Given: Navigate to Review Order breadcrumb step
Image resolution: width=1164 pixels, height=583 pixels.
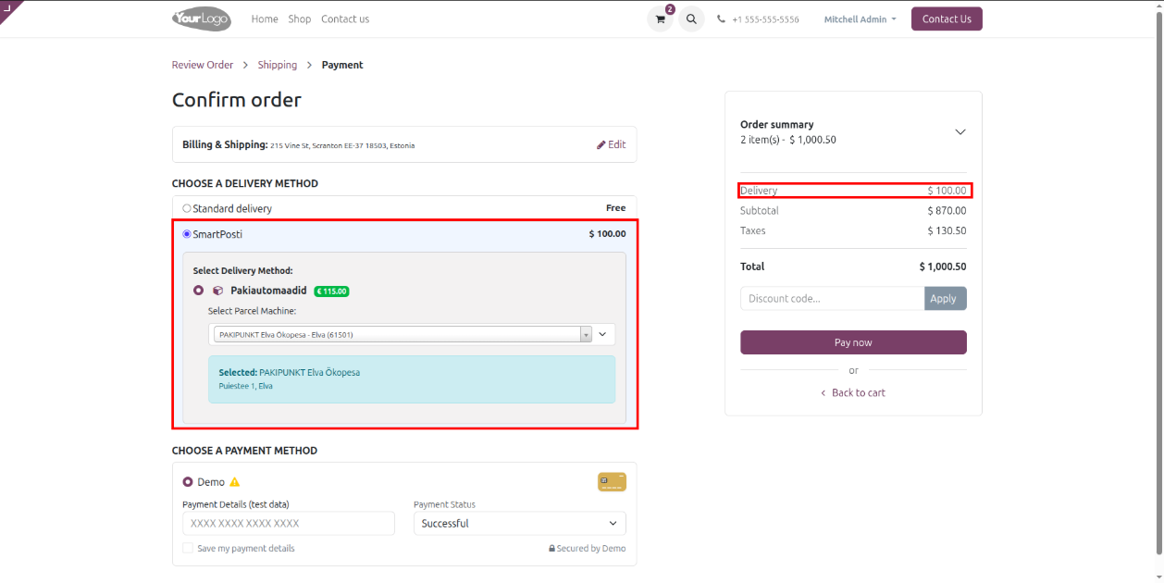Looking at the screenshot, I should (202, 65).
